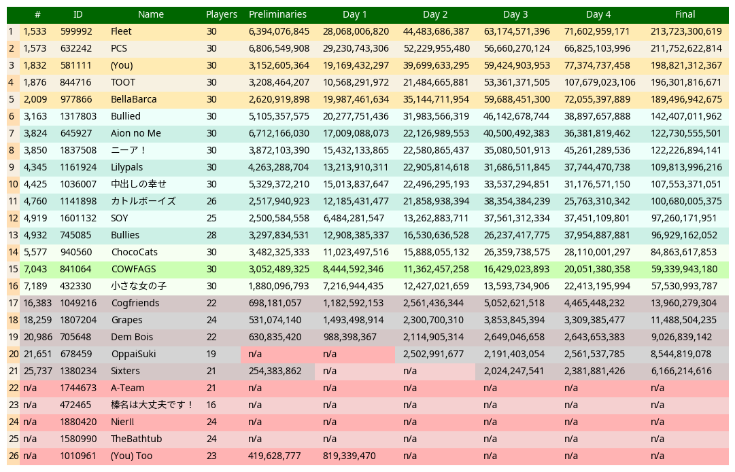Select the Day 2 column header
735x472 pixels.
[x=435, y=14]
